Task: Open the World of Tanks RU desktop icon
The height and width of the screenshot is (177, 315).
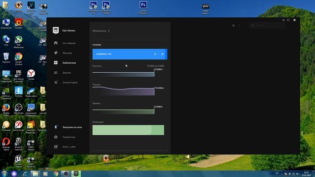Action: tap(19, 144)
